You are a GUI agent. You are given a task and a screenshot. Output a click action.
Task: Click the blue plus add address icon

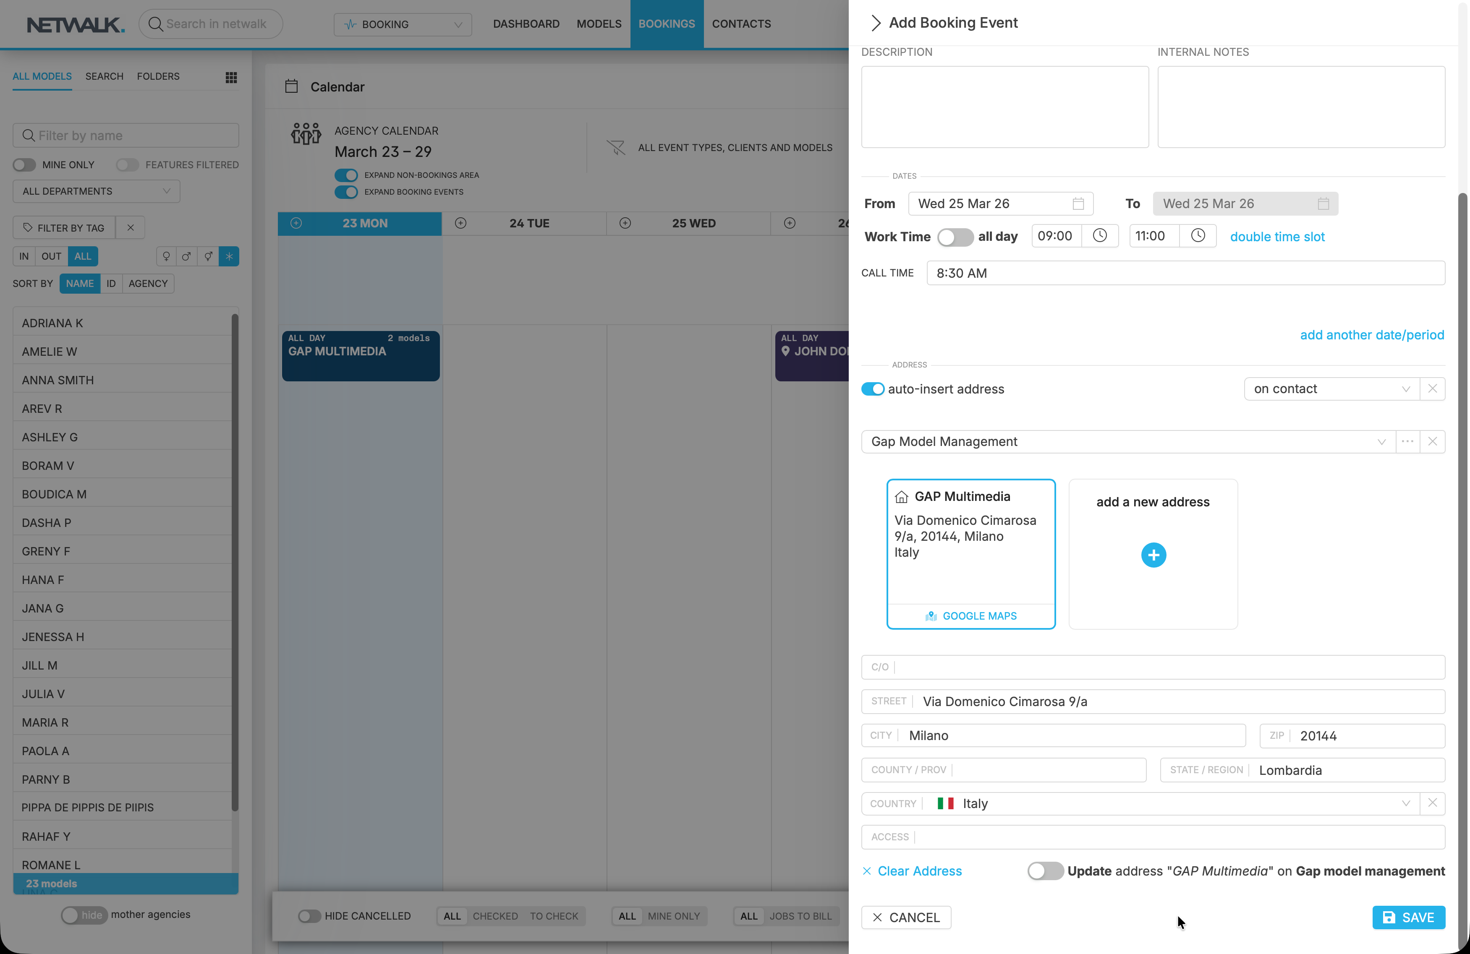[1153, 555]
